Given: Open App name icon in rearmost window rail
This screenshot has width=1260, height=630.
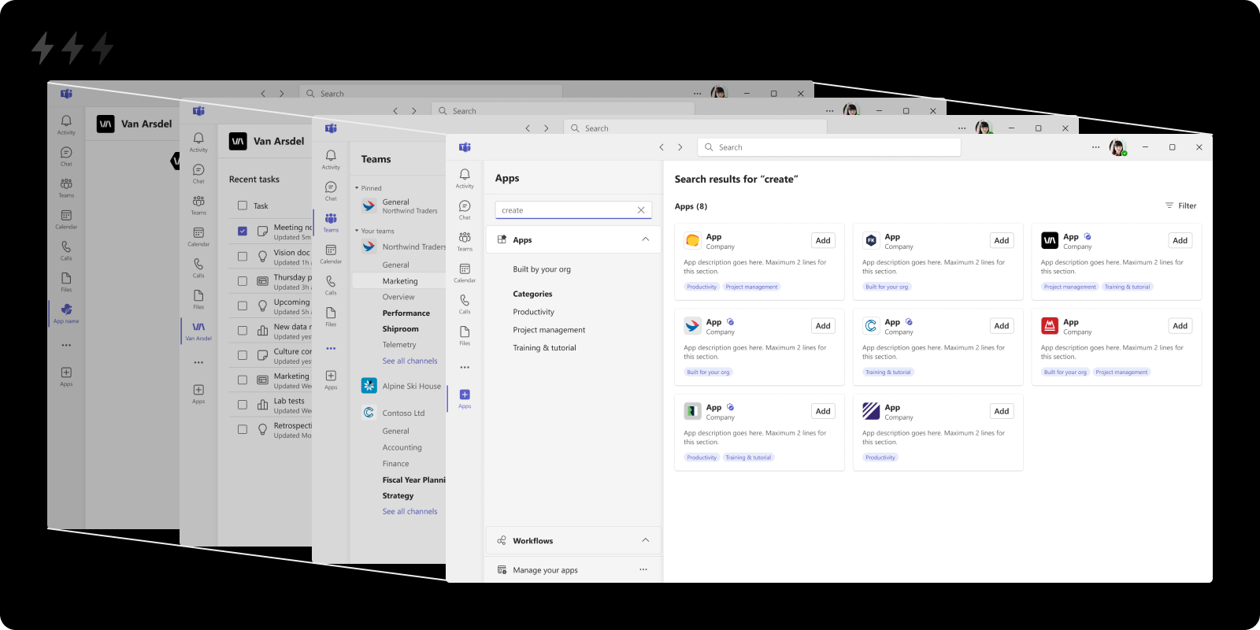Looking at the screenshot, I should pyautogui.click(x=66, y=313).
